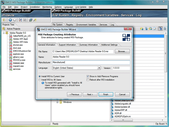The width and height of the screenshot is (169, 127).
Task: Click the Browse button
Action: (x=122, y=51)
